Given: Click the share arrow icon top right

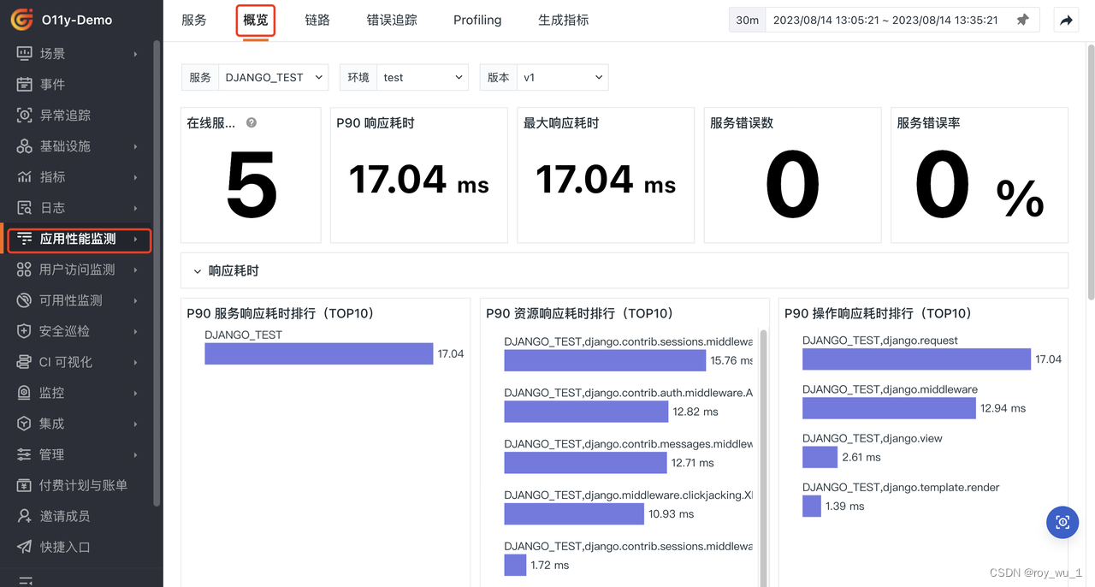Looking at the screenshot, I should (1066, 20).
